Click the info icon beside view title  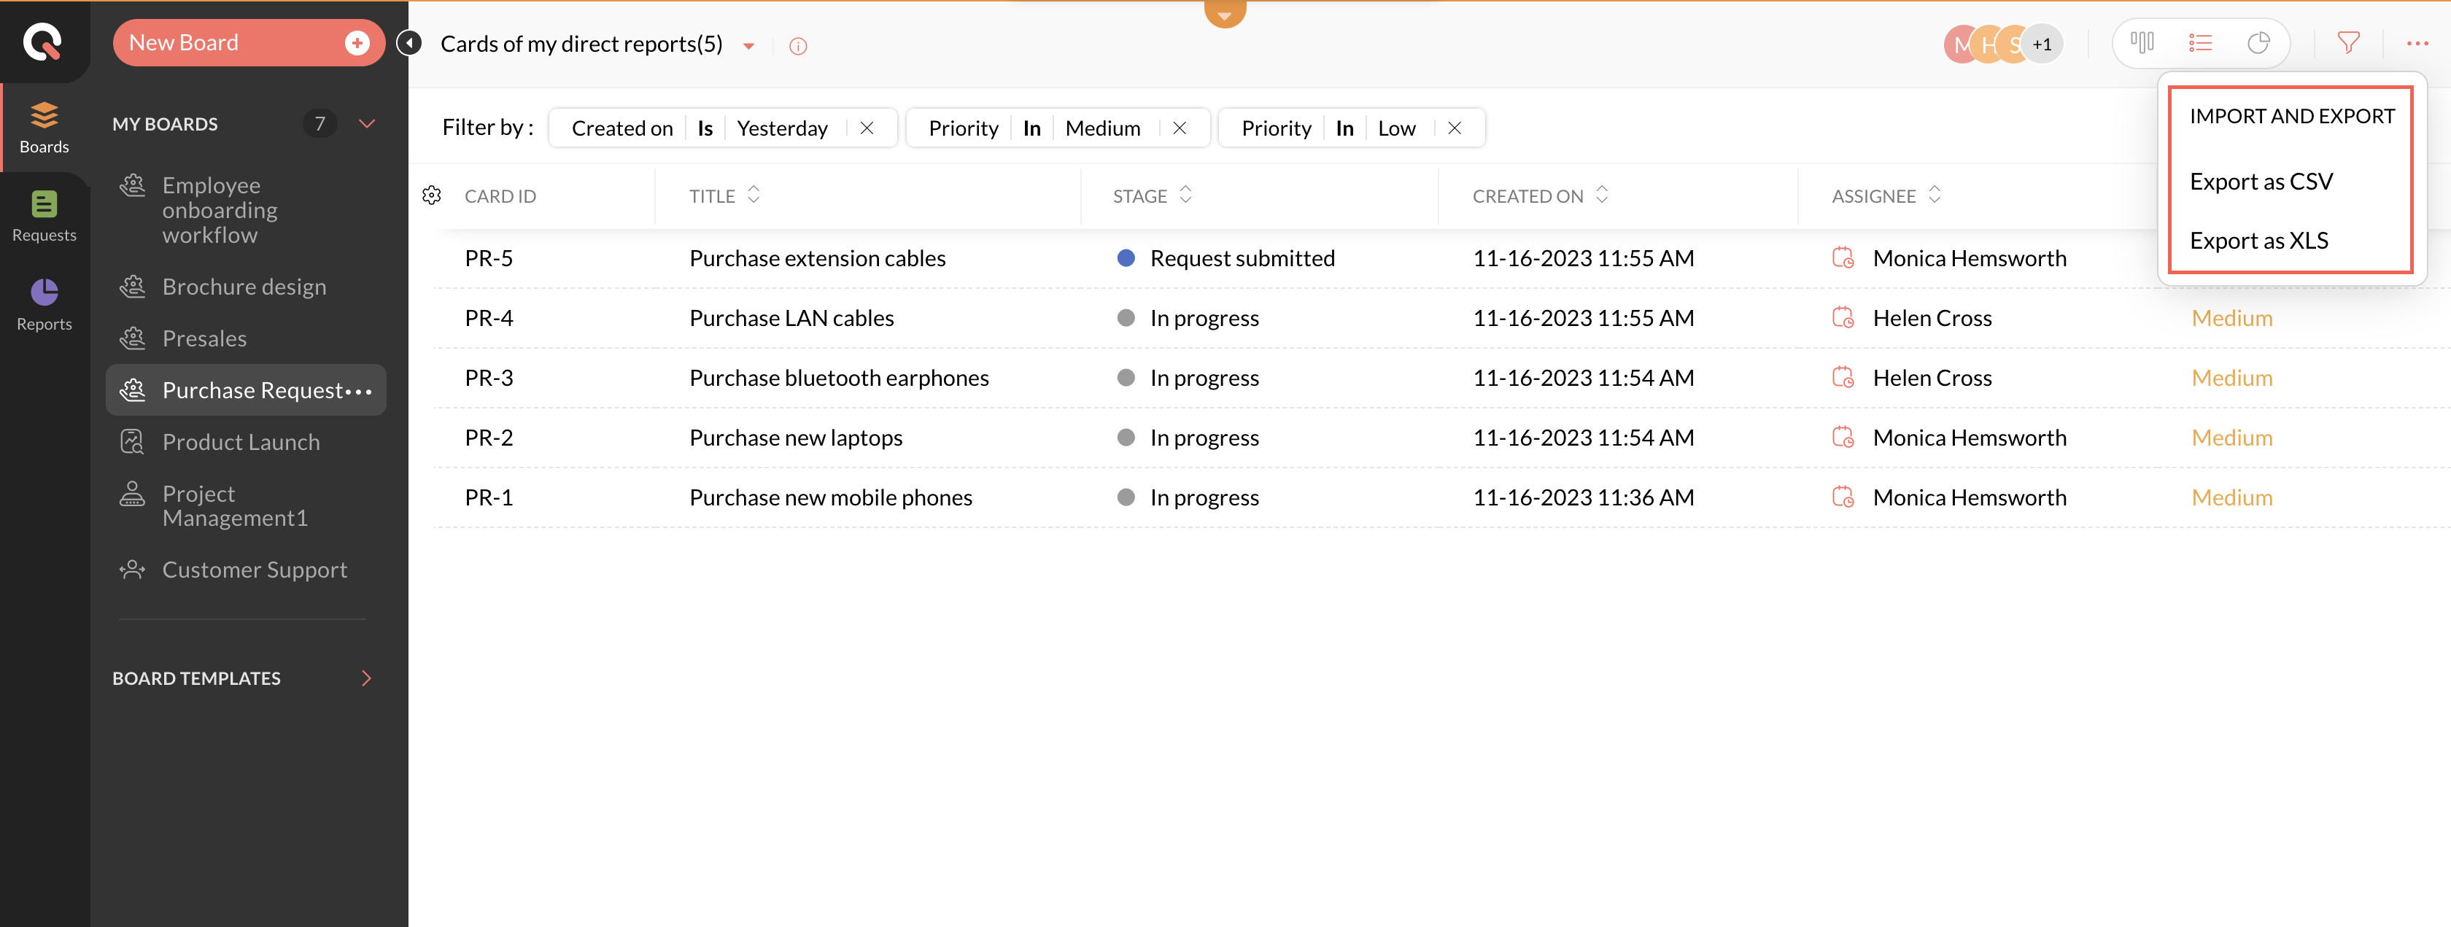[x=797, y=46]
